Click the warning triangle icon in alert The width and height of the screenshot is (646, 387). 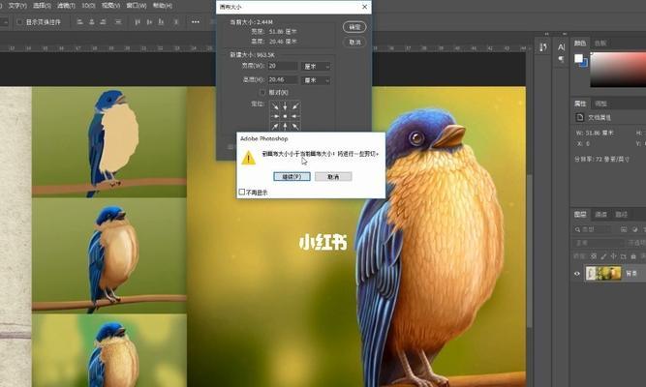coord(249,158)
